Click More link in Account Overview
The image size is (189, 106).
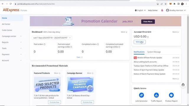tap(175, 32)
